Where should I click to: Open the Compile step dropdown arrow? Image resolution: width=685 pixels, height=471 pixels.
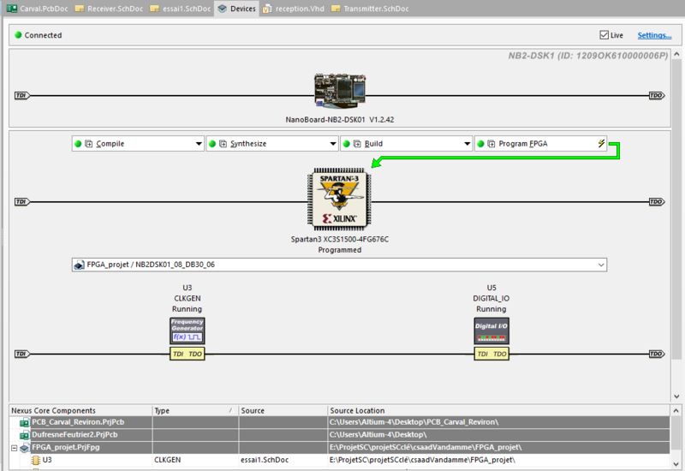pos(199,144)
